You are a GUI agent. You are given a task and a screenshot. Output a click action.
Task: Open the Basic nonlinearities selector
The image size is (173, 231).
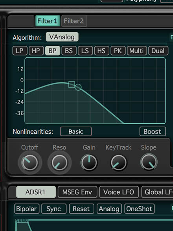tap(76, 131)
